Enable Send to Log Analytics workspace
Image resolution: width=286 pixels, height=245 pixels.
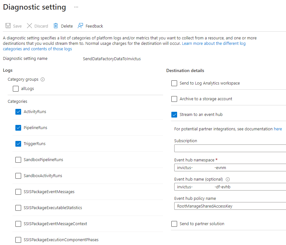(x=174, y=83)
